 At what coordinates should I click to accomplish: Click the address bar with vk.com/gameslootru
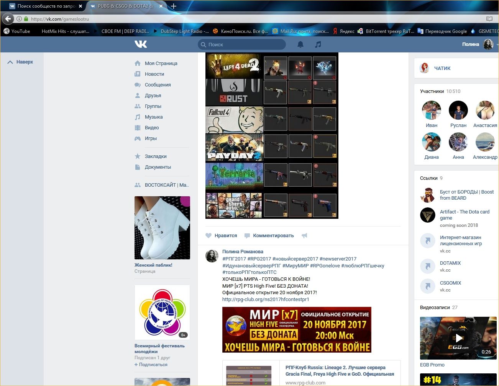pos(253,19)
